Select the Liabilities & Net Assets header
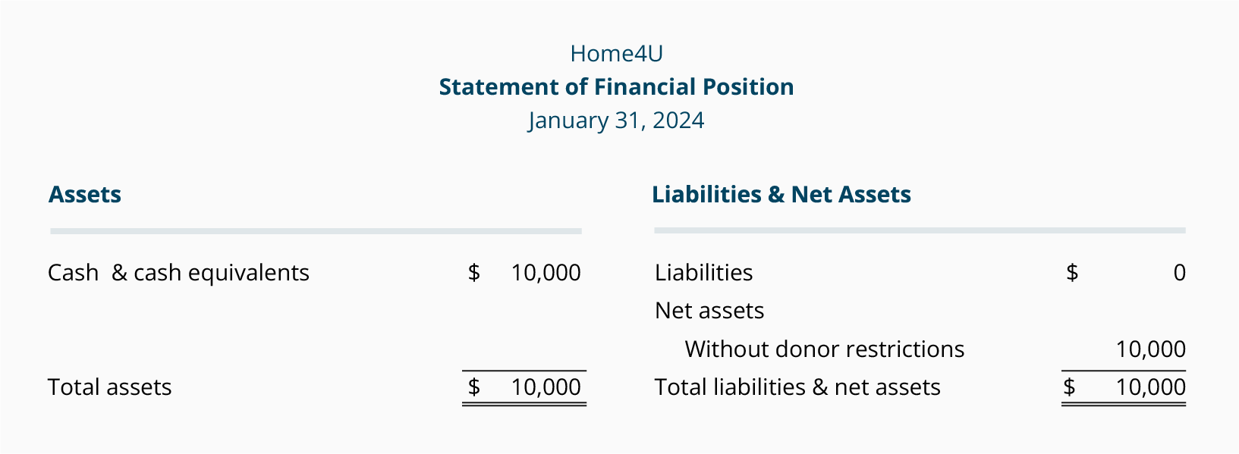 click(x=781, y=195)
